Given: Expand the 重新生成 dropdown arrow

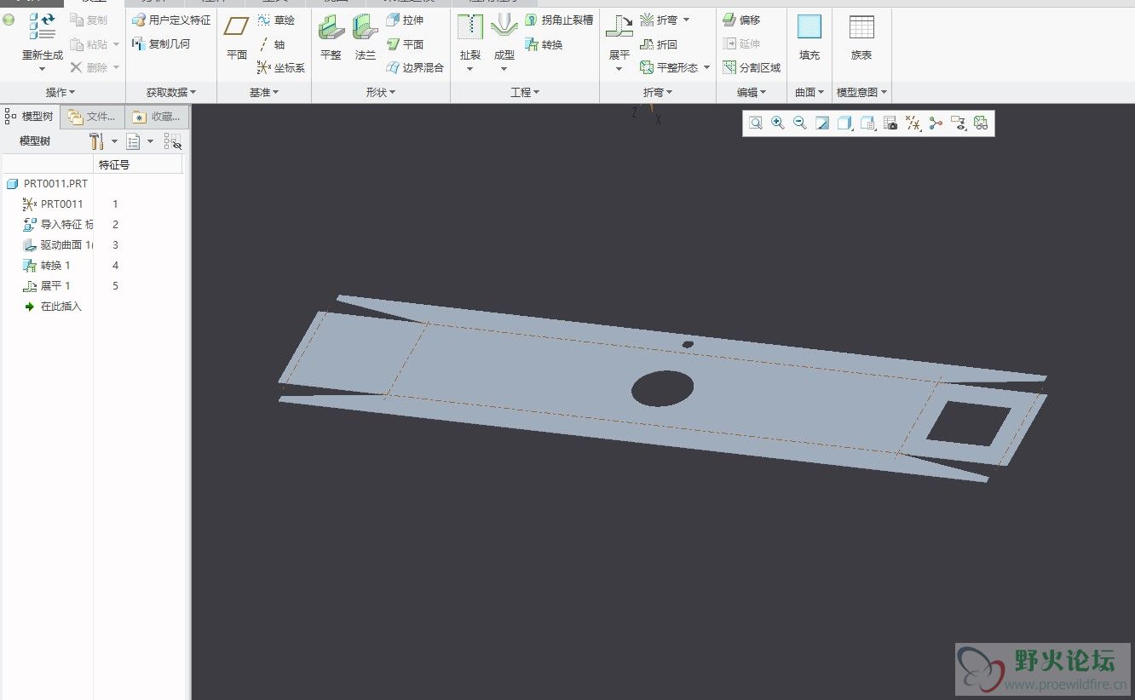Looking at the screenshot, I should (x=42, y=69).
